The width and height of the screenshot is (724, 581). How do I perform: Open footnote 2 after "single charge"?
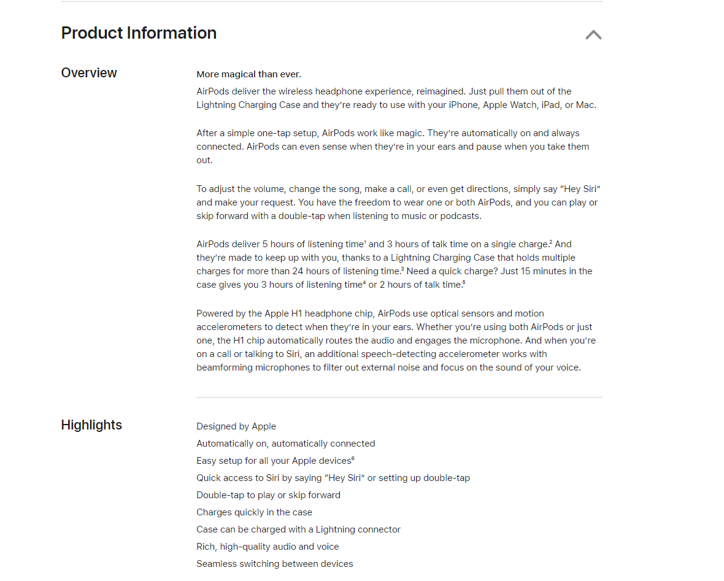(551, 241)
